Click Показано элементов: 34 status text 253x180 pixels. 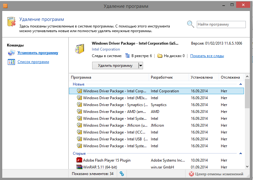[93, 174]
